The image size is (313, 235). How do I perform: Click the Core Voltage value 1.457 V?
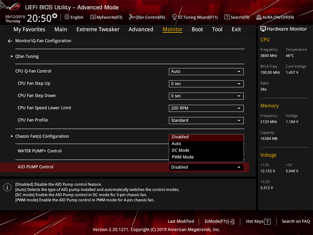[292, 73]
